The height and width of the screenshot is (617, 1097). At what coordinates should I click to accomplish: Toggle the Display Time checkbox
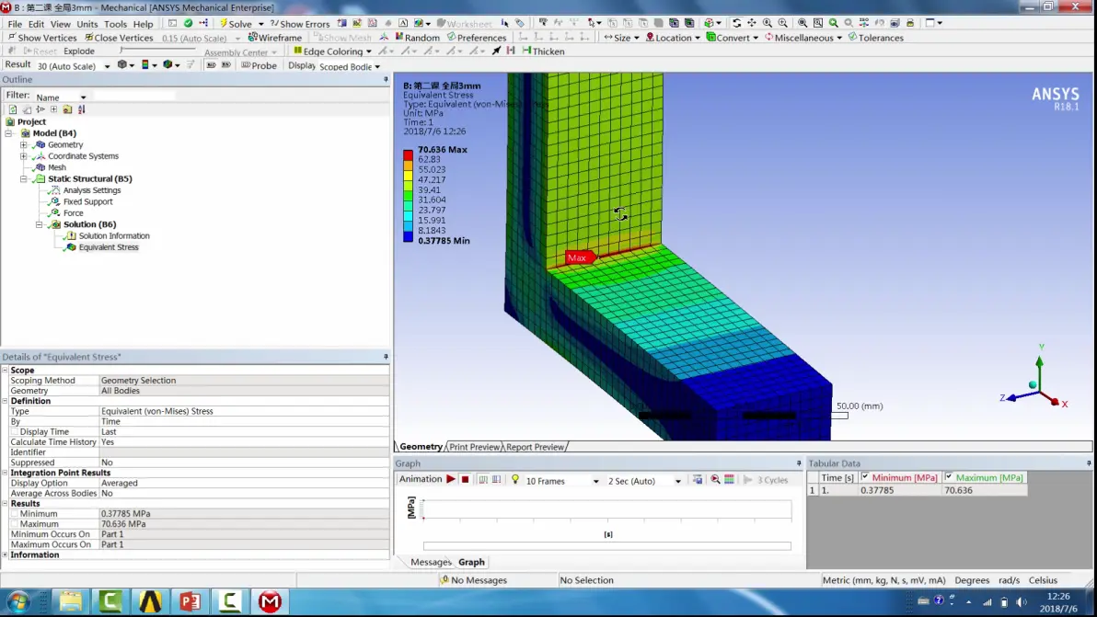[x=15, y=432]
